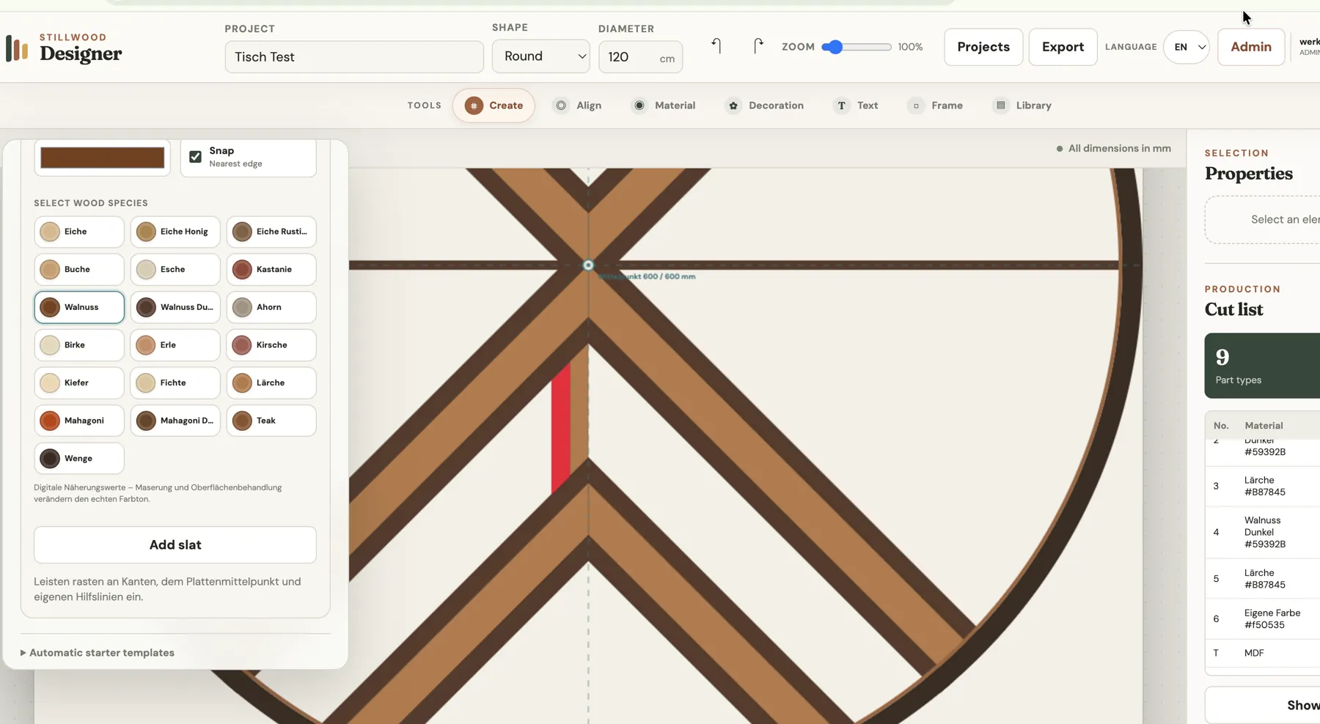The image size is (1320, 724).
Task: Click the MDF row in cut list
Action: tap(1263, 653)
